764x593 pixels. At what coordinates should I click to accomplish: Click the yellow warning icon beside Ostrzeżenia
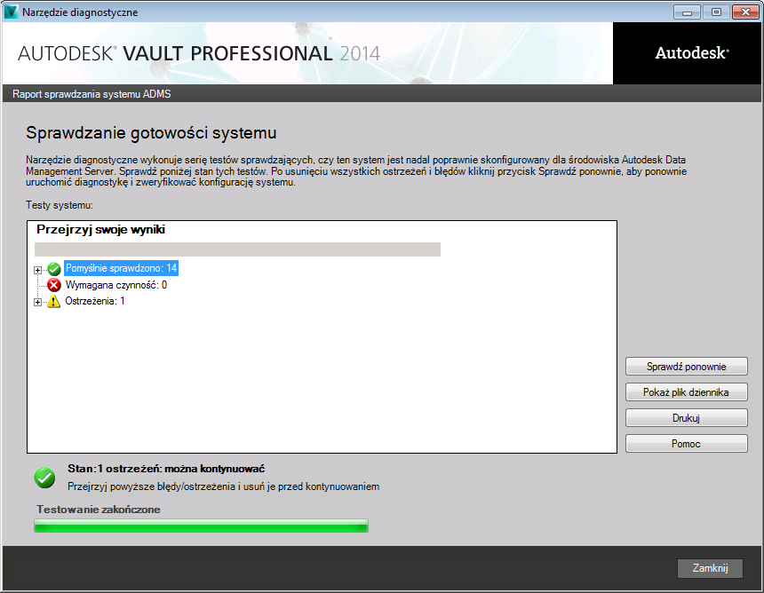click(x=53, y=301)
